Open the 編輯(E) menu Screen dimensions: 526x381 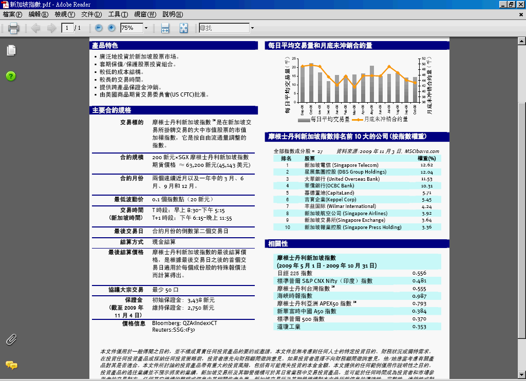click(38, 14)
